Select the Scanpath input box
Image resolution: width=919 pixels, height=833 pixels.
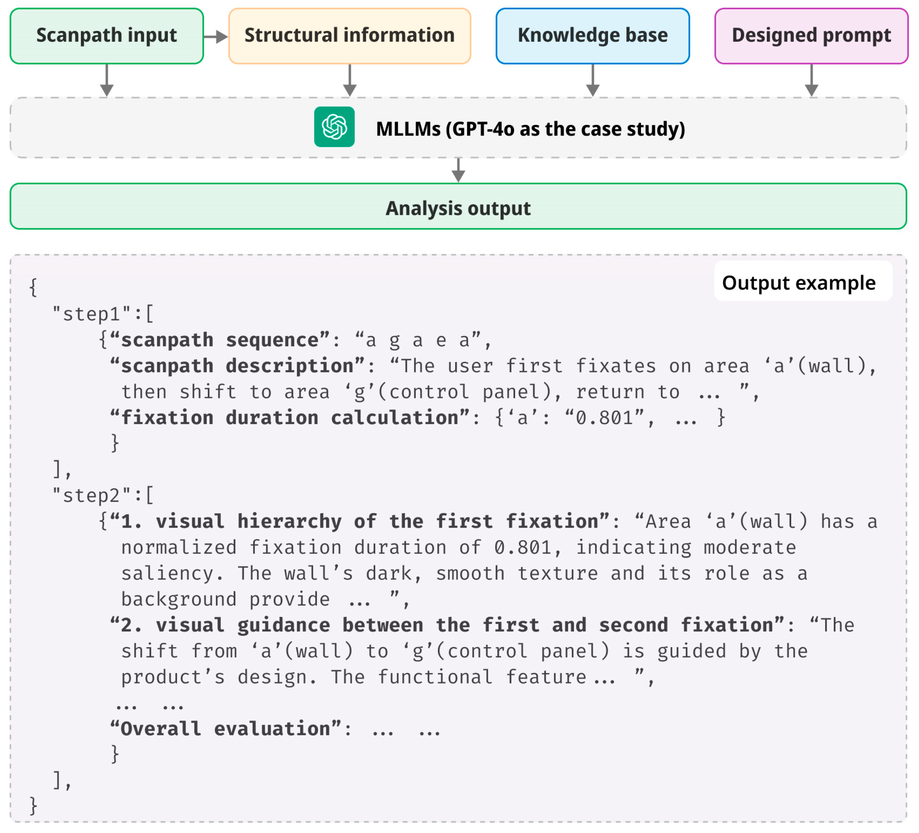coord(107,36)
